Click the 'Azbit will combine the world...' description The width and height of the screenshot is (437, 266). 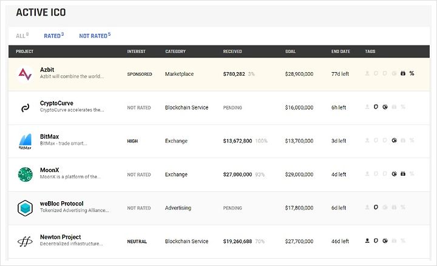(72, 76)
